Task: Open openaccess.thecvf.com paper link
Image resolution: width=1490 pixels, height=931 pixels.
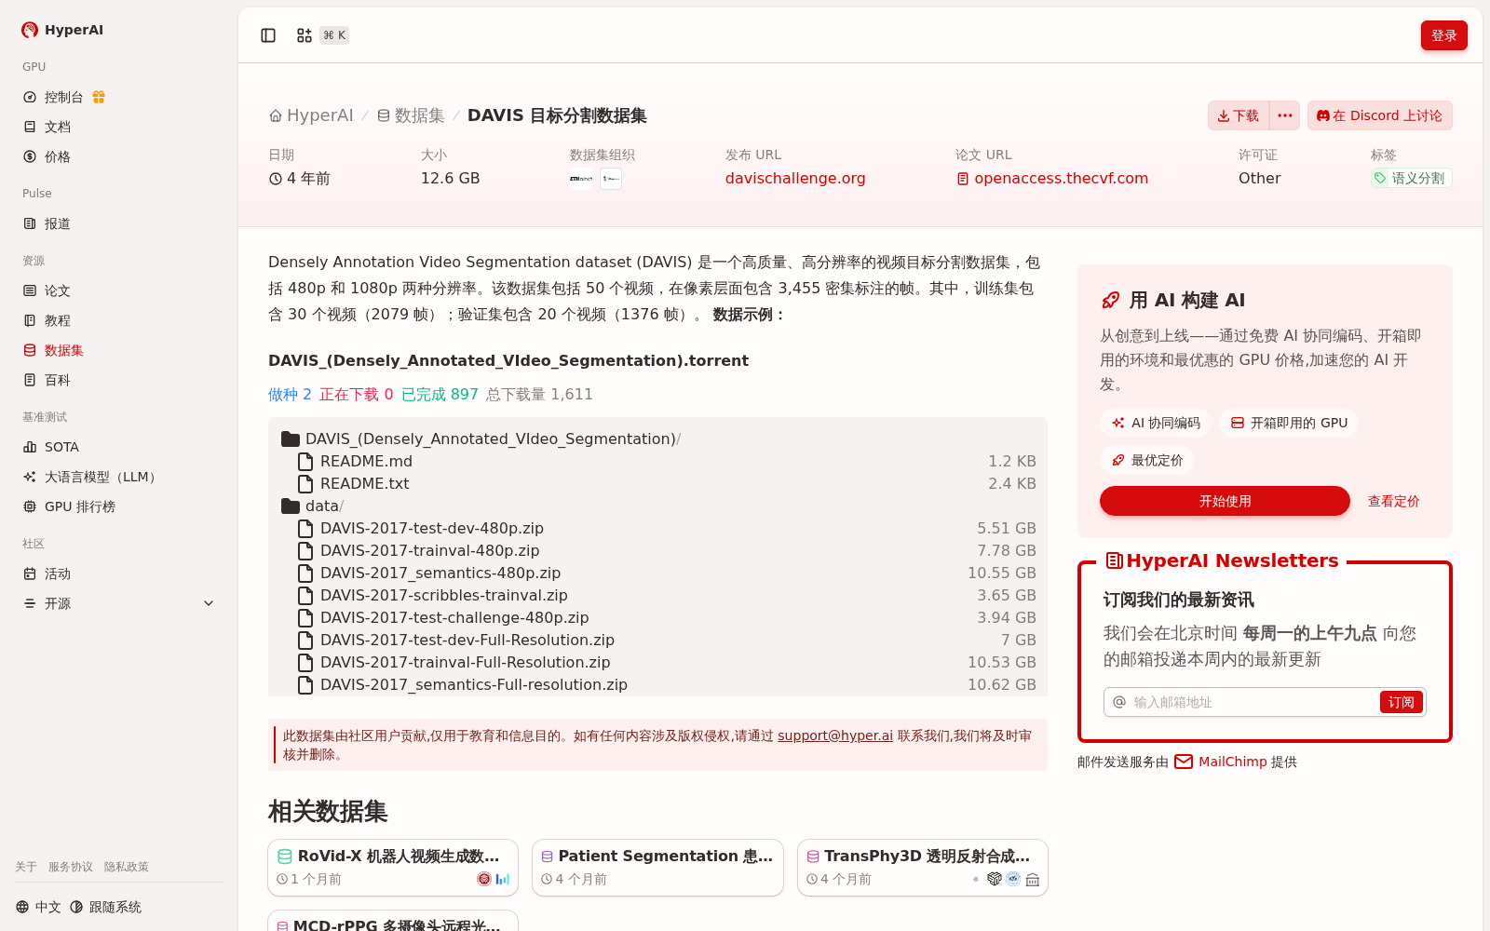Action: click(x=1052, y=178)
